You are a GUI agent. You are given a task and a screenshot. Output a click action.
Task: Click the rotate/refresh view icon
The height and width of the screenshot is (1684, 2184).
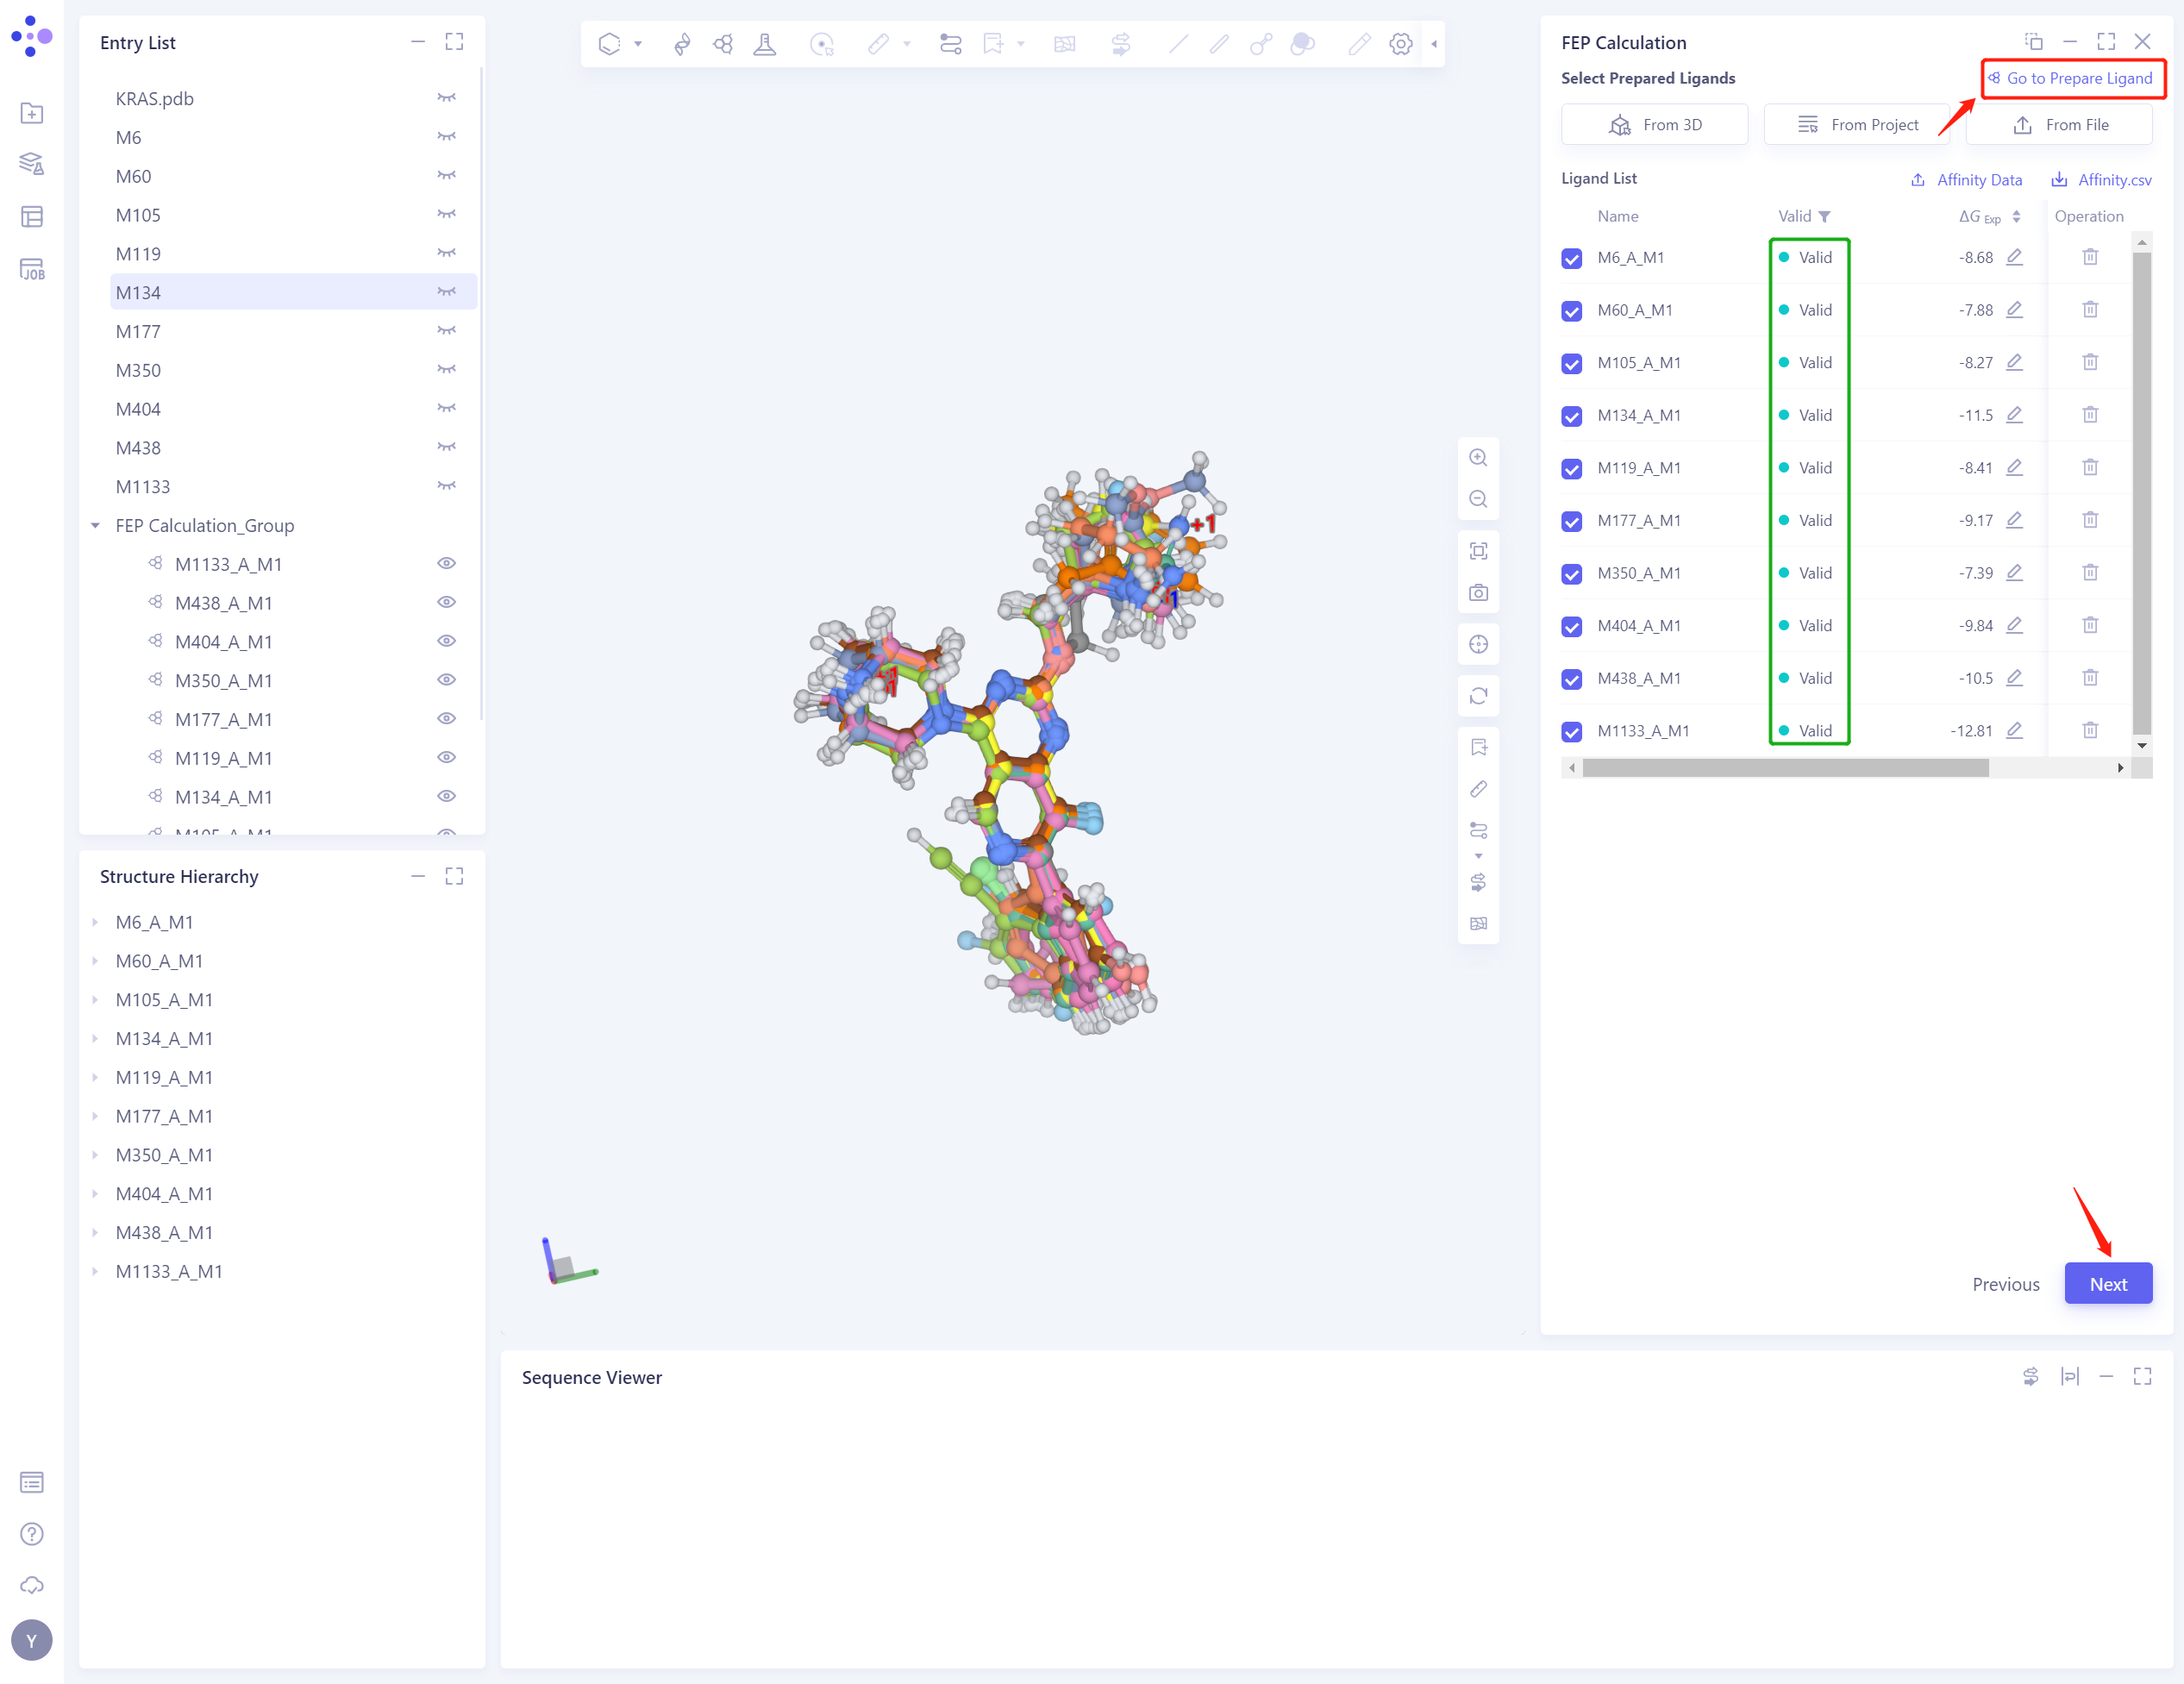(1478, 696)
